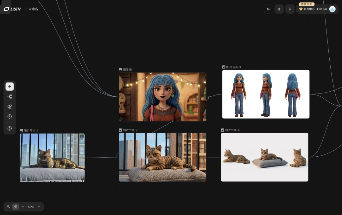Viewport: 342px width, 215px height.
Task: Click upload icon on the cat photo node
Action: coord(81,136)
